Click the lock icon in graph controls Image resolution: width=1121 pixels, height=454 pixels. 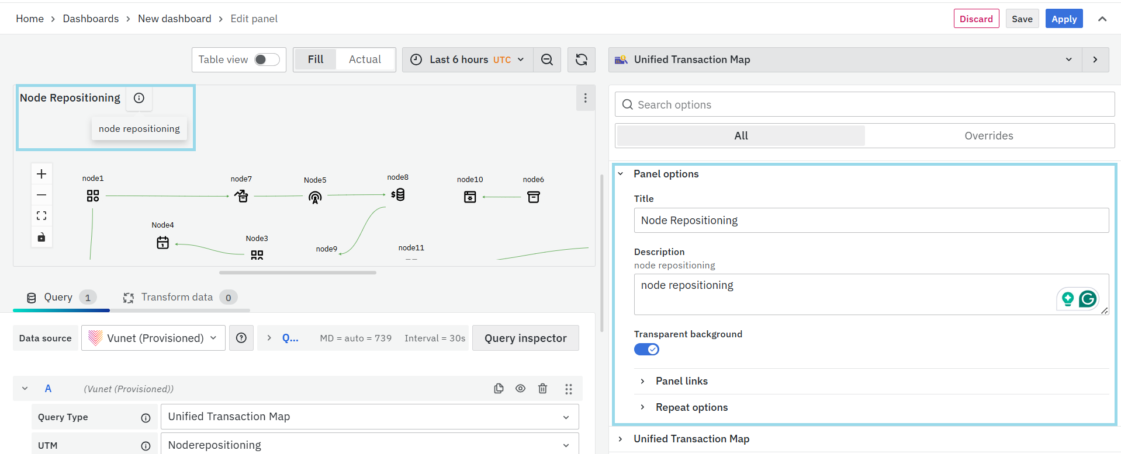click(x=41, y=237)
